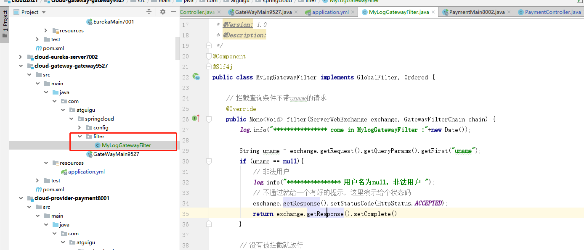Click the cloud-eureka-server7002 module icon
Viewport: 584px width, 250px height.
click(x=30, y=57)
